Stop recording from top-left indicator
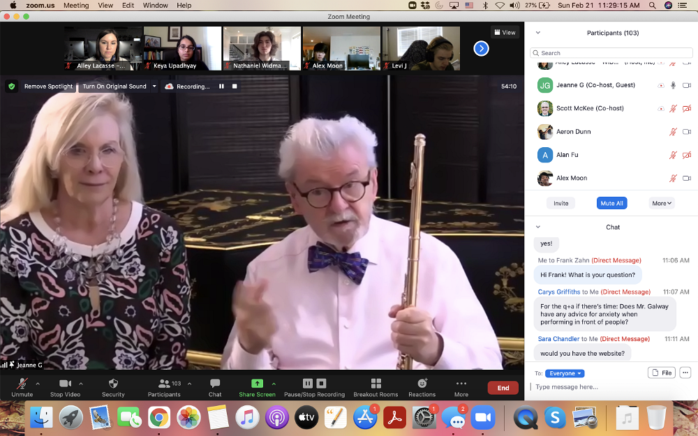698x436 pixels. point(235,87)
